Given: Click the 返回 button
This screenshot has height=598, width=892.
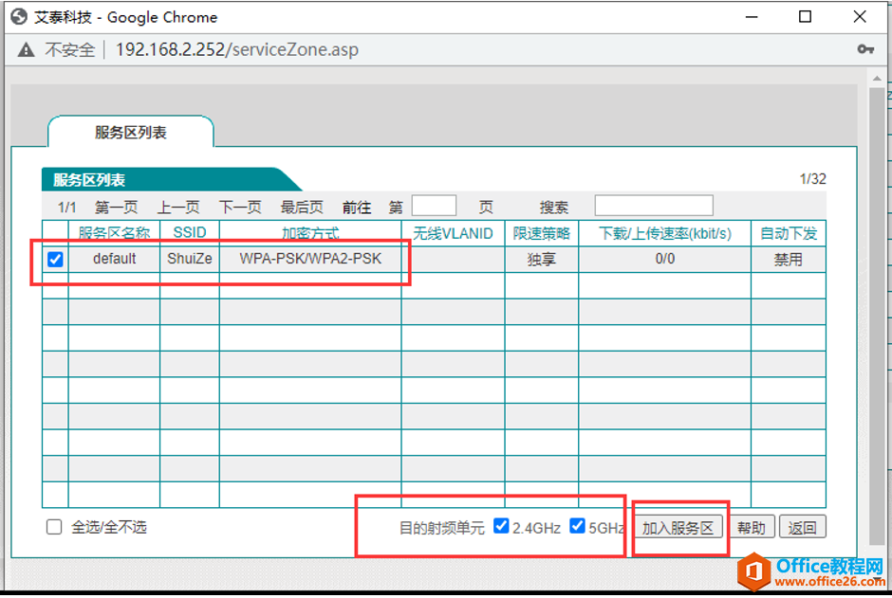Looking at the screenshot, I should coord(802,528).
